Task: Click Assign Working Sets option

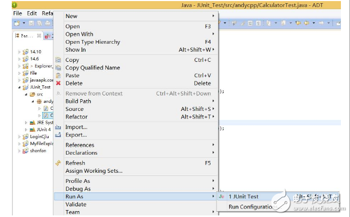Action: click(x=94, y=171)
